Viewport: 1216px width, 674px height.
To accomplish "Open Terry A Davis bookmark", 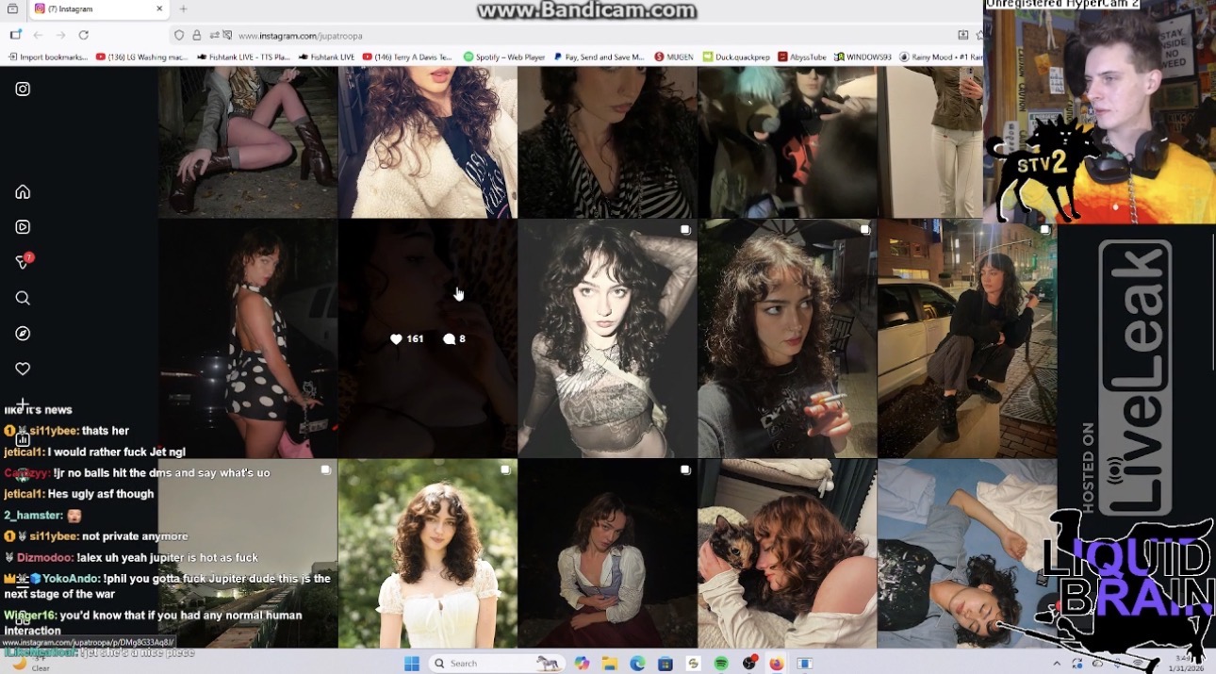I will point(407,58).
